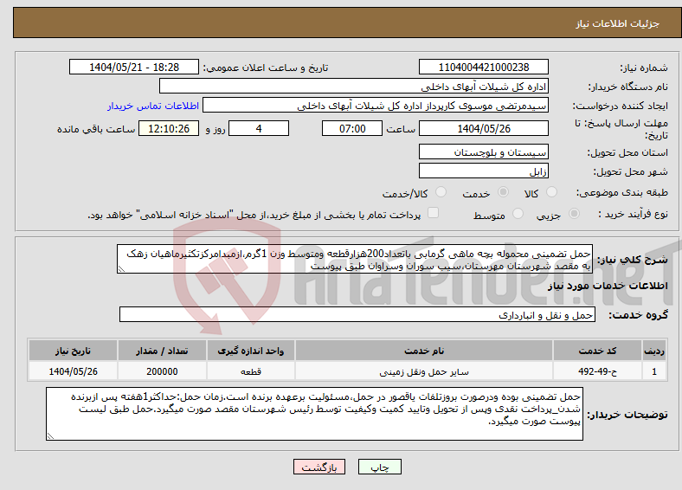
Task: Click the شرح کلی نیاز label
Action: point(633,260)
